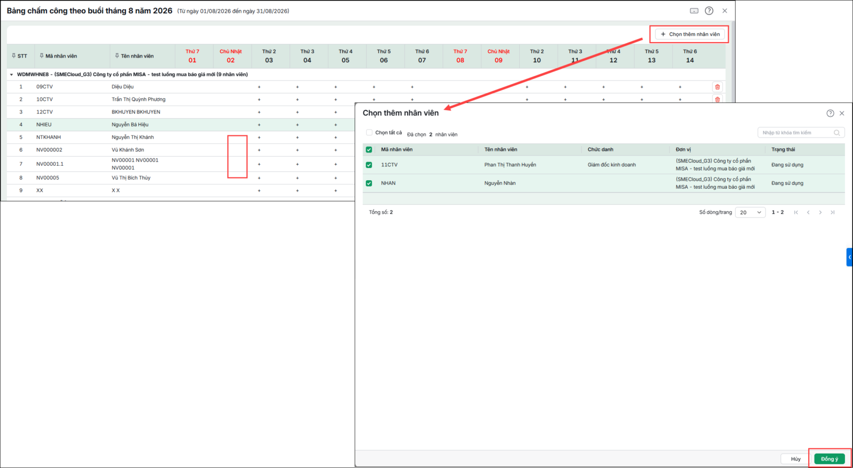853x468 pixels.
Task: Go to first page in dialog pagination
Action: 796,212
